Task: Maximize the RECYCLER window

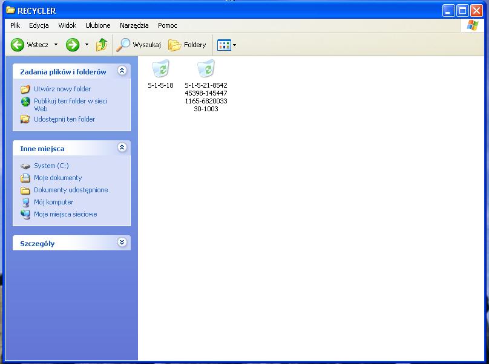Action: click(462, 11)
